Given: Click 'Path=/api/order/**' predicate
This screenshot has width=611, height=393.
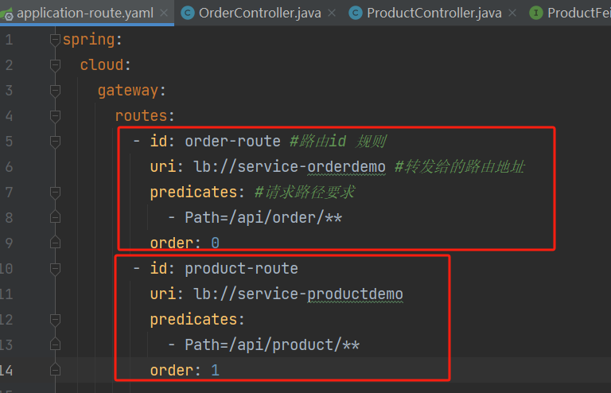Looking at the screenshot, I should point(263,218).
